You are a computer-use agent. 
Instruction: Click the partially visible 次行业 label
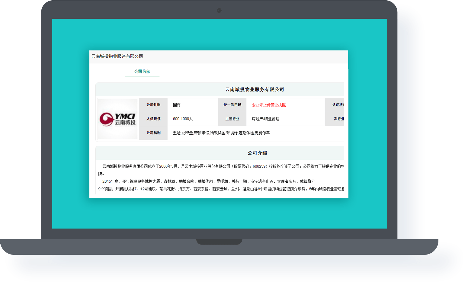coord(338,119)
